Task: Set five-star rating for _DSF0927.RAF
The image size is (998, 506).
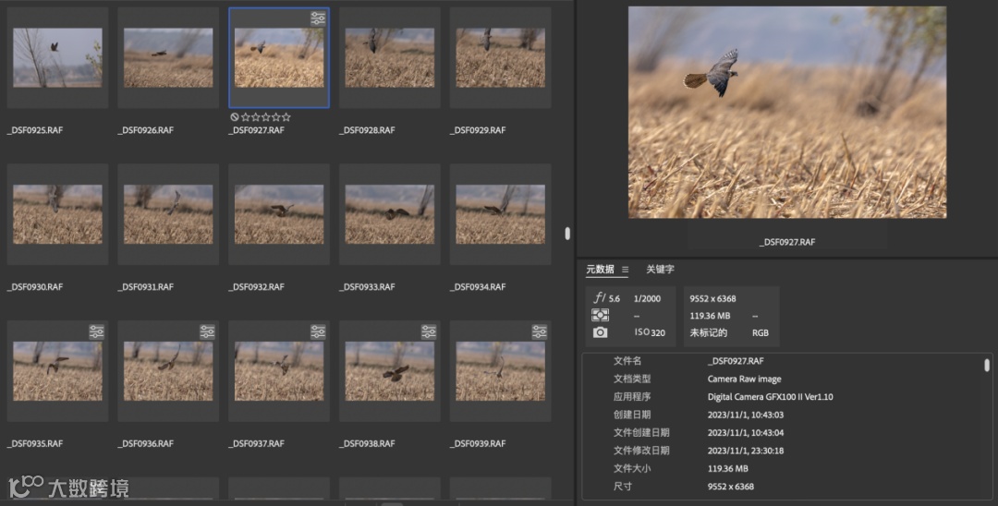Action: tap(286, 117)
